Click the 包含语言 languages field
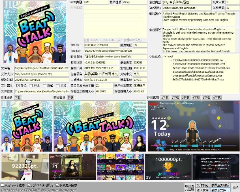This screenshot has height=192, width=240. (x=101, y=74)
